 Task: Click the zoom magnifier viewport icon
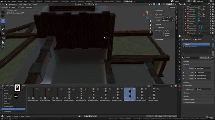[x=150, y=21]
